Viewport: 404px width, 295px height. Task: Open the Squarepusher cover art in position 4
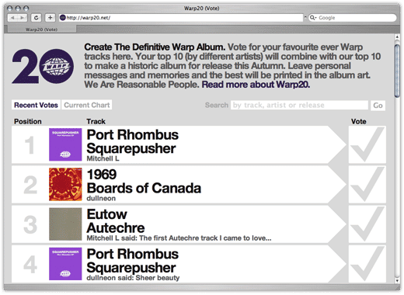coord(65,264)
